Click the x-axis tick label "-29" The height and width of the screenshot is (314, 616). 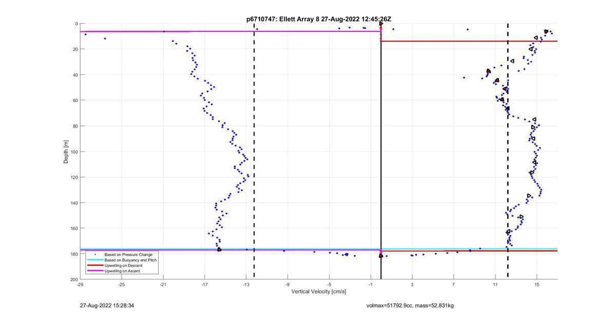(x=80, y=284)
